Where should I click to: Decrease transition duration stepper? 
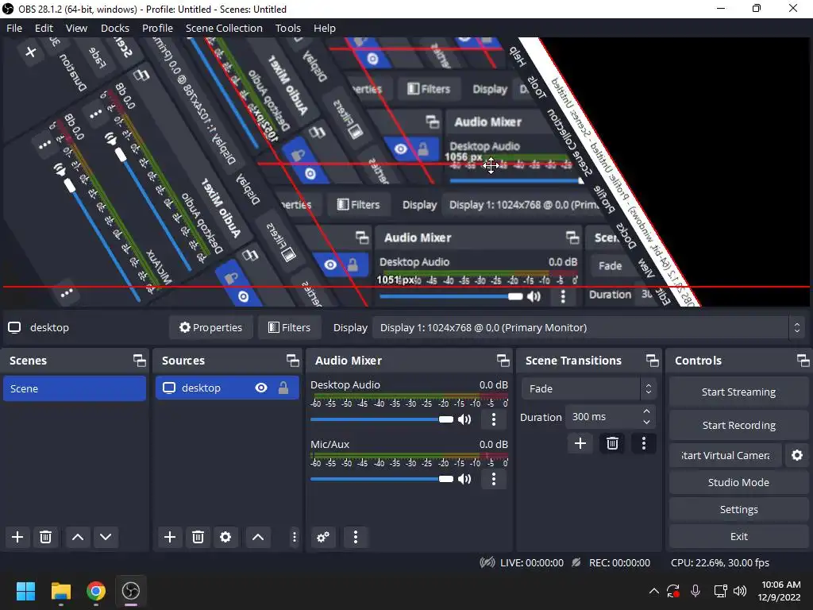click(x=646, y=423)
